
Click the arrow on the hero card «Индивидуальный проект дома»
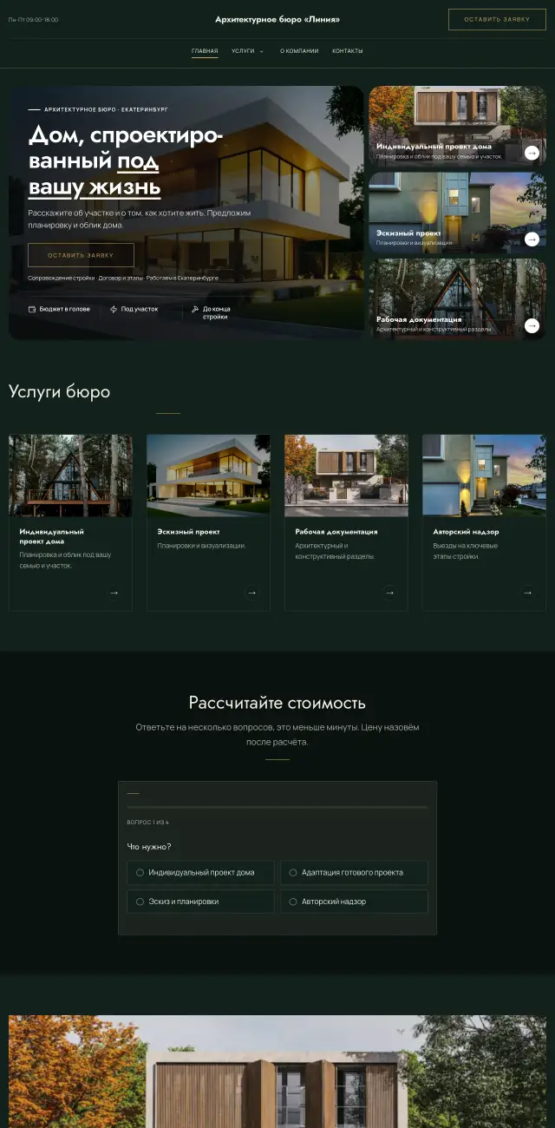pyautogui.click(x=532, y=153)
